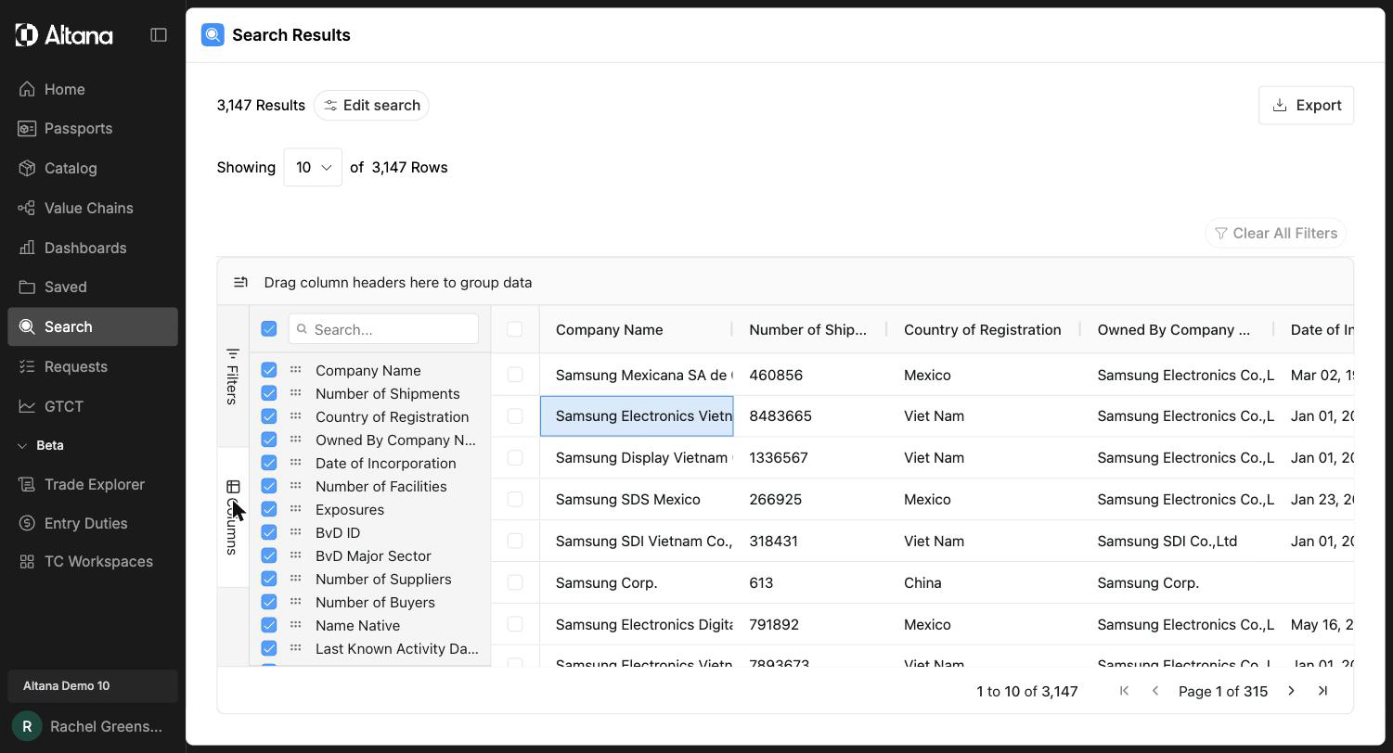Click the GTCT chart icon
This screenshot has height=753, width=1393.
[x=27, y=406]
